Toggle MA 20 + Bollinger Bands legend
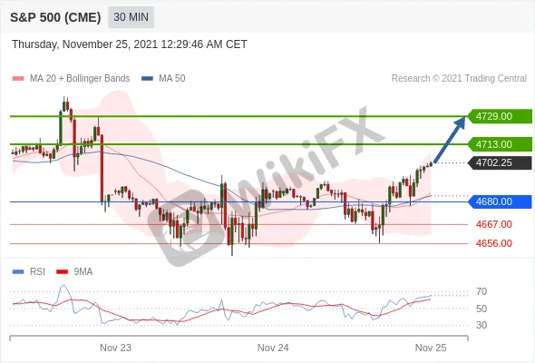Screen dimensions: 535x363 tap(71, 79)
